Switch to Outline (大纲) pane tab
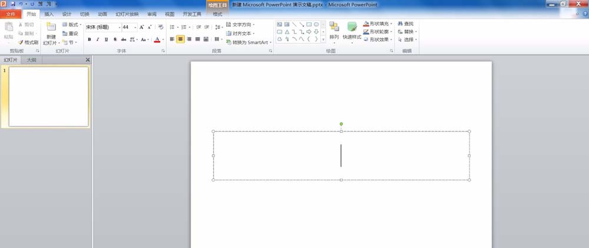Viewport: 589px width, 248px height. coord(32,60)
